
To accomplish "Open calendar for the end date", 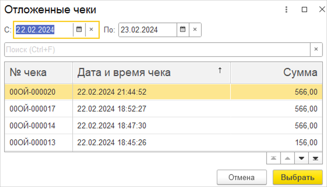I will coord(183,30).
